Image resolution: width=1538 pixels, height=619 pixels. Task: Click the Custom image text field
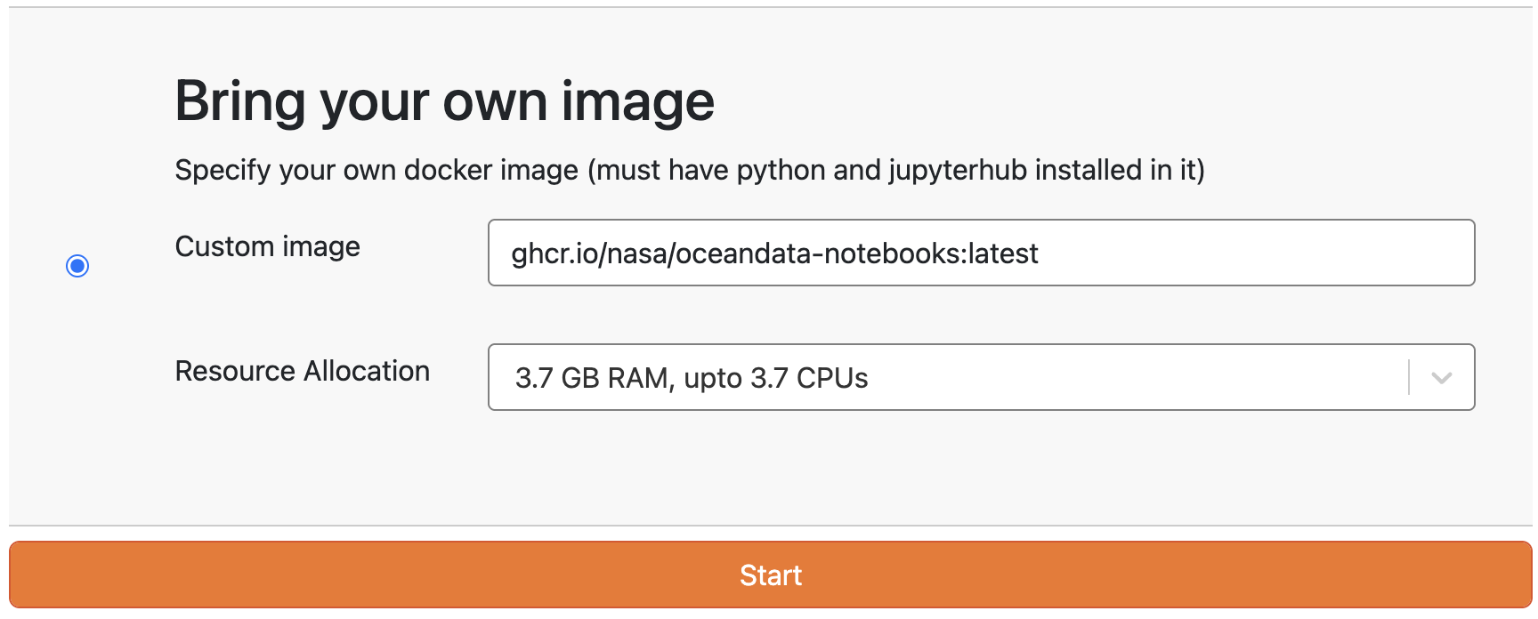tap(981, 253)
